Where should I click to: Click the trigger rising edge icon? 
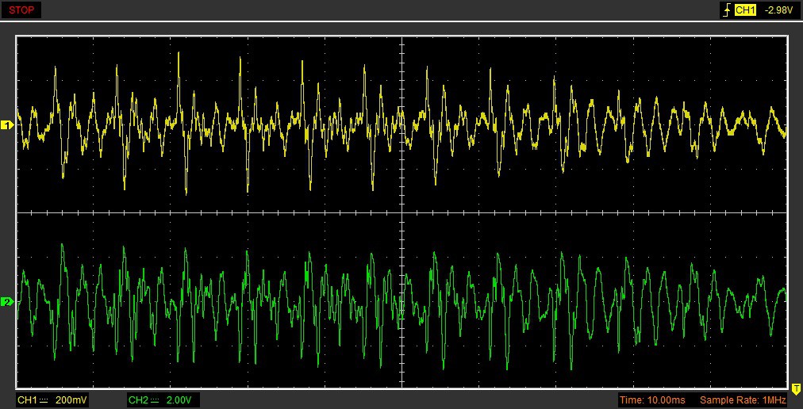[726, 10]
